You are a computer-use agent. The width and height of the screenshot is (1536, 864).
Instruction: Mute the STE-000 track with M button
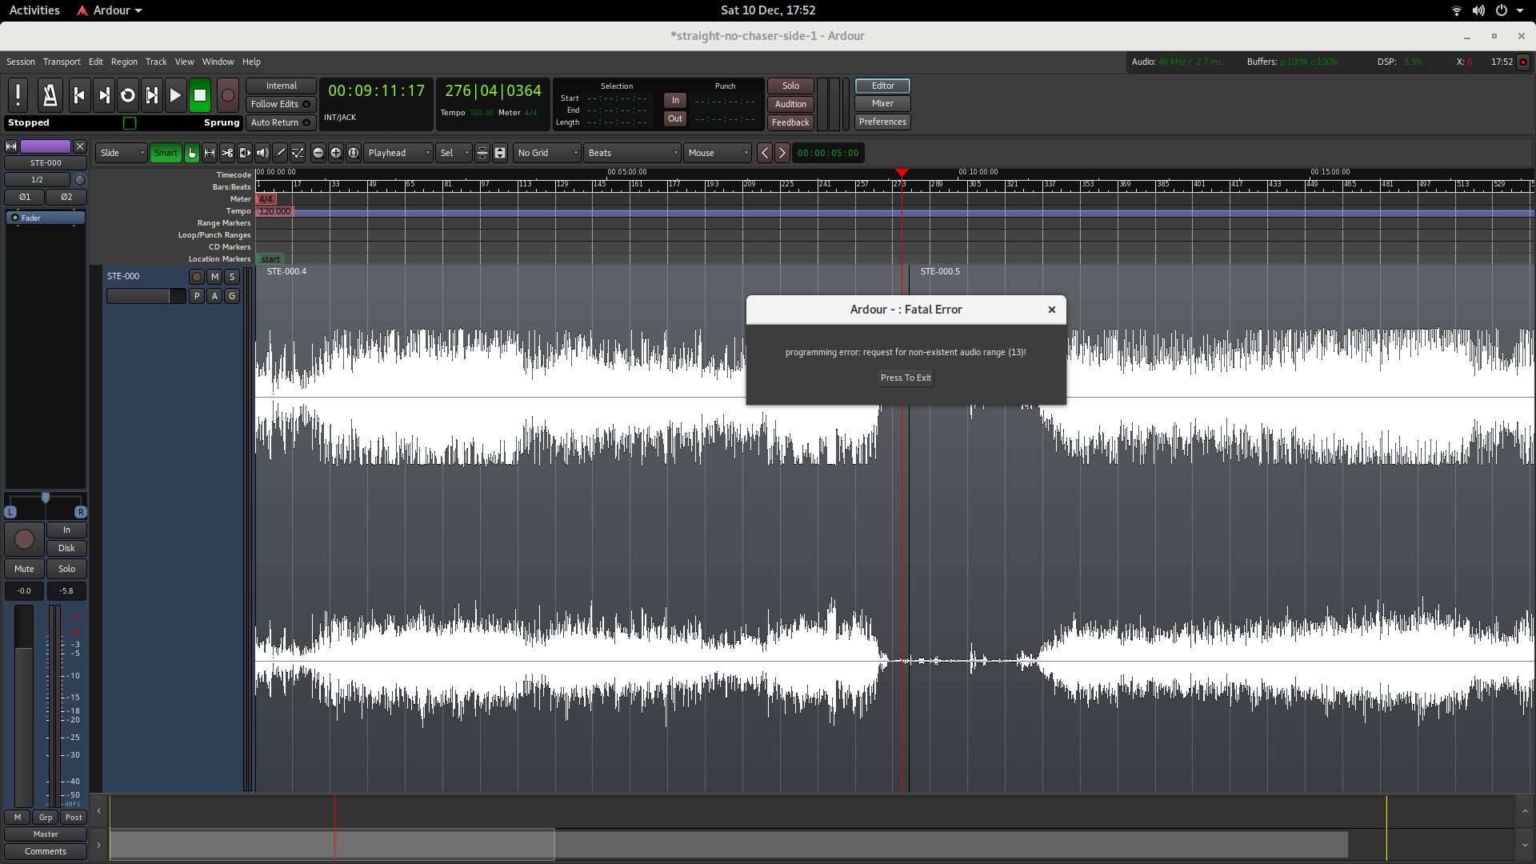214,277
